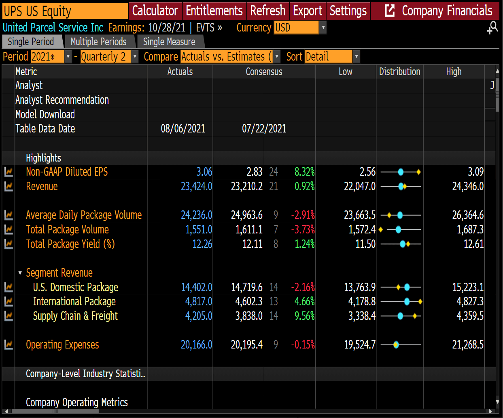The image size is (503, 418).
Task: Switch to the Multiple Periods tab
Action: point(99,41)
